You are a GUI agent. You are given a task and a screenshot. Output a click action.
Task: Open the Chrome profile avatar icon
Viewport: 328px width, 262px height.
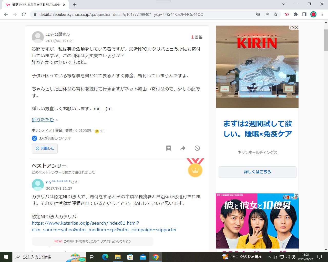(313, 14)
